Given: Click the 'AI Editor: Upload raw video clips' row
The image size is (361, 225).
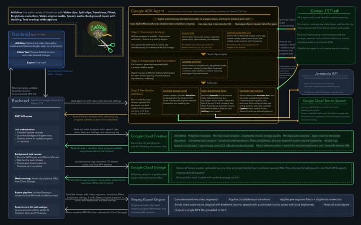Looking at the screenshot, I should click(36, 45).
